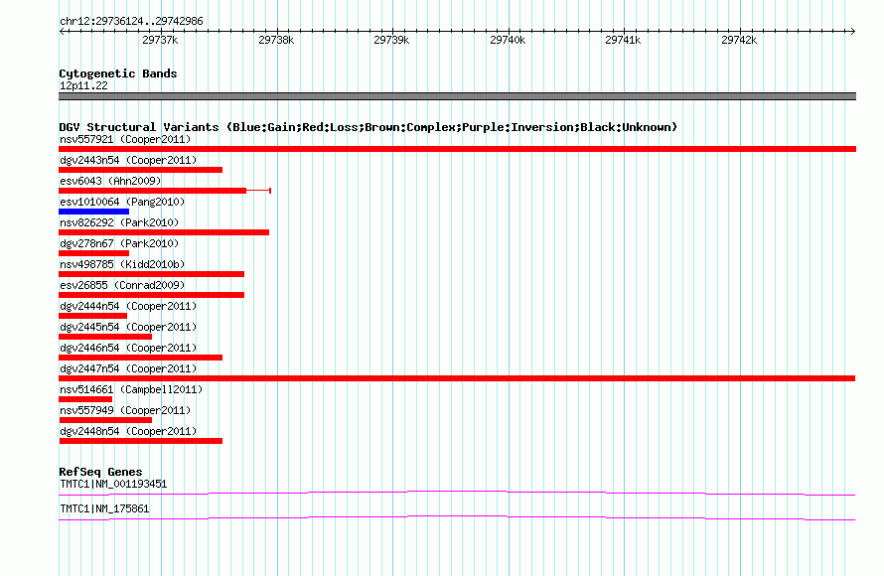Open the dgv2448n54 (Cooper2011) label
Viewport: 884px width, 576px height.
click(128, 431)
